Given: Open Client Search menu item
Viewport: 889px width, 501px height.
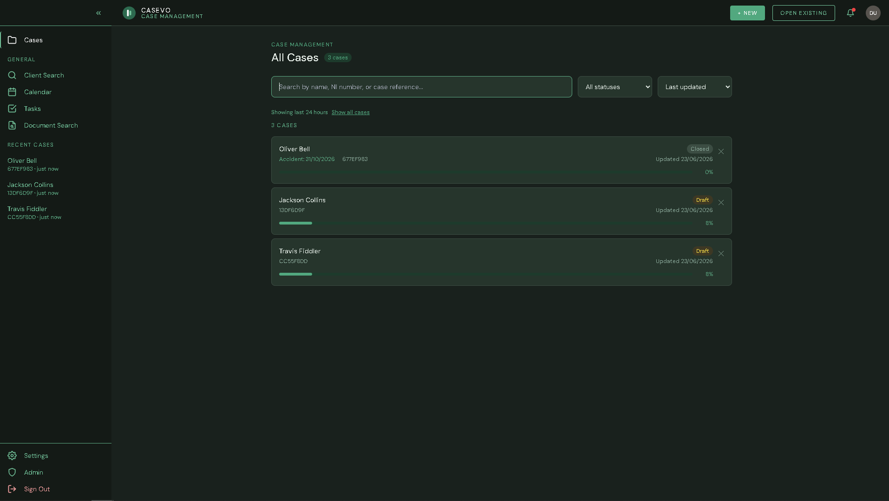Looking at the screenshot, I should point(56,75).
